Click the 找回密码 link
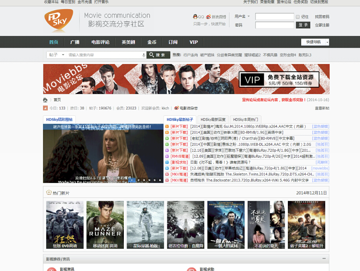 click(322, 17)
